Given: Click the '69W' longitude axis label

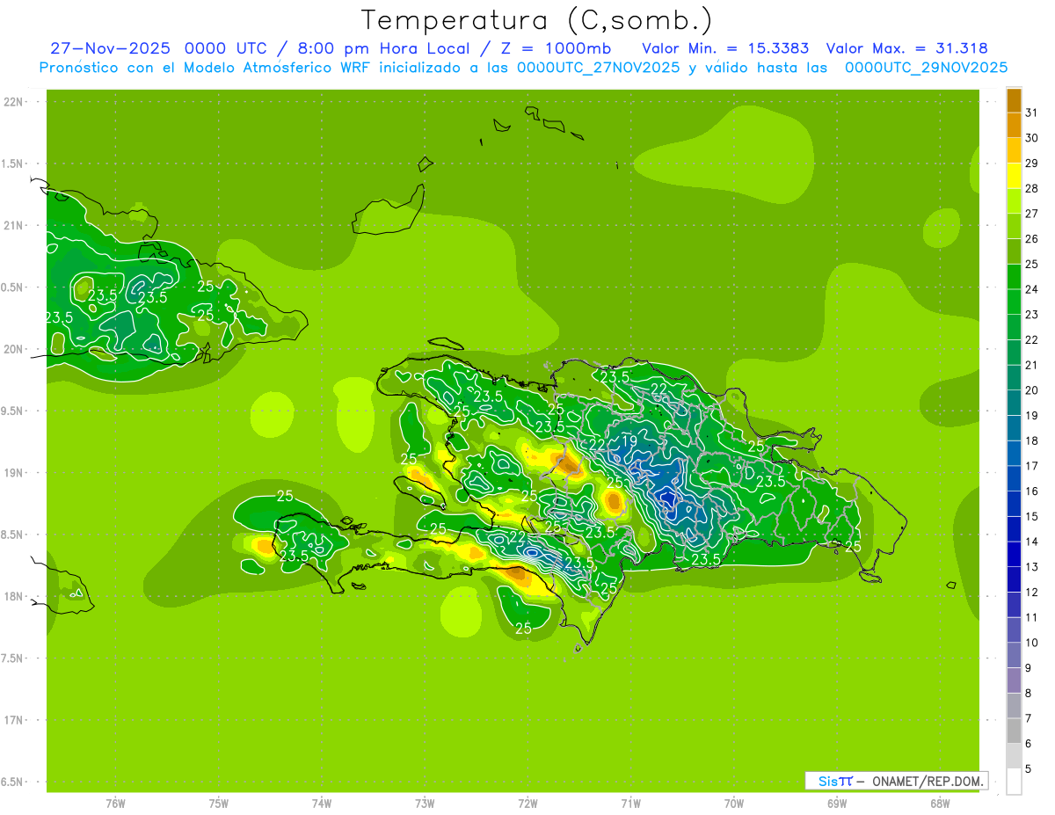Looking at the screenshot, I should (x=837, y=804).
